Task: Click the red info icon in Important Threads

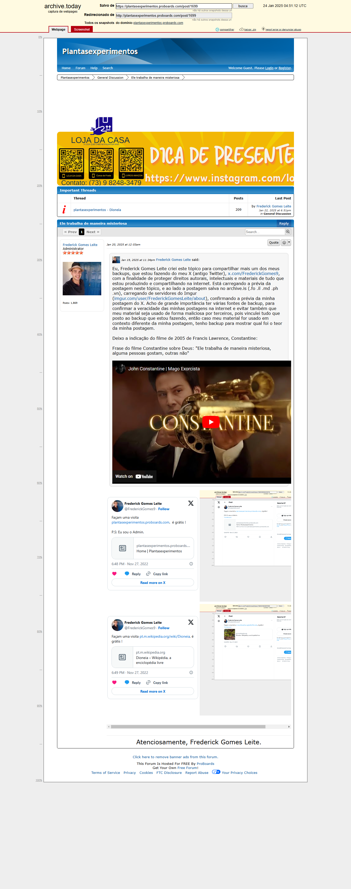Action: pyautogui.click(x=64, y=209)
